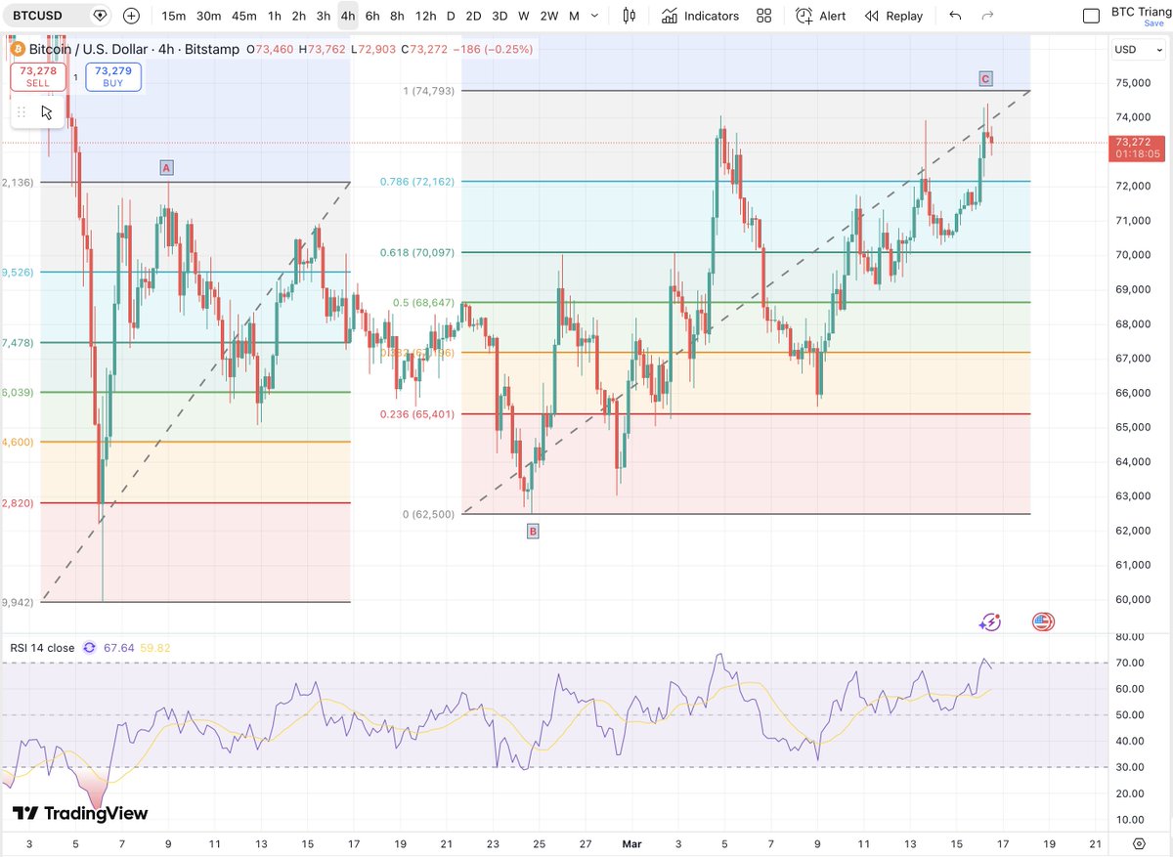
Task: Click the Bitcoin / U.S. Dollar chart title
Action: (x=134, y=49)
